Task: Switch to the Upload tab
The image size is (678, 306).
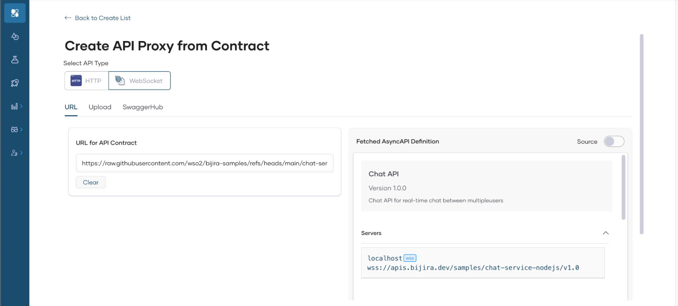Action: tap(100, 107)
